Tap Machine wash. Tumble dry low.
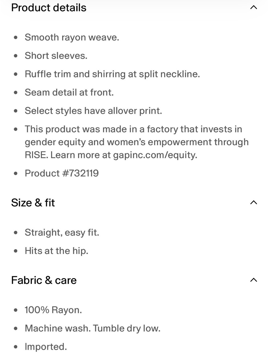Screen dimensions: 268x357 [x=93, y=328]
